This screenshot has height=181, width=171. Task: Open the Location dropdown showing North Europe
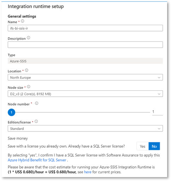(x=85, y=77)
